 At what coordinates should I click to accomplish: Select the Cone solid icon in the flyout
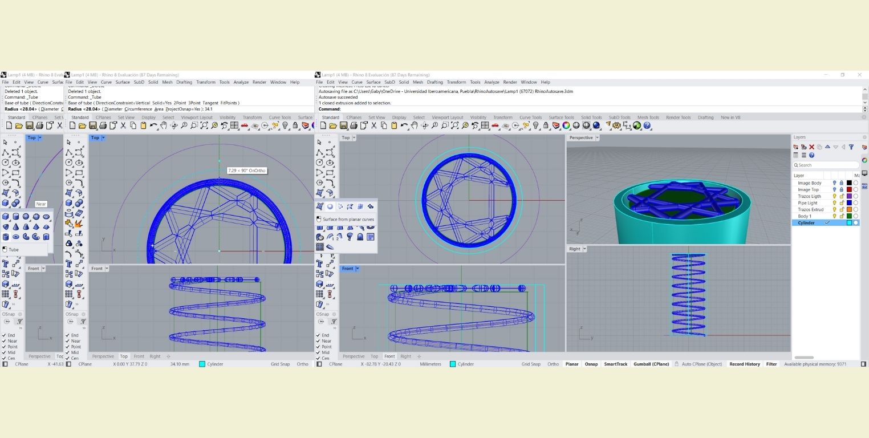pos(16,227)
